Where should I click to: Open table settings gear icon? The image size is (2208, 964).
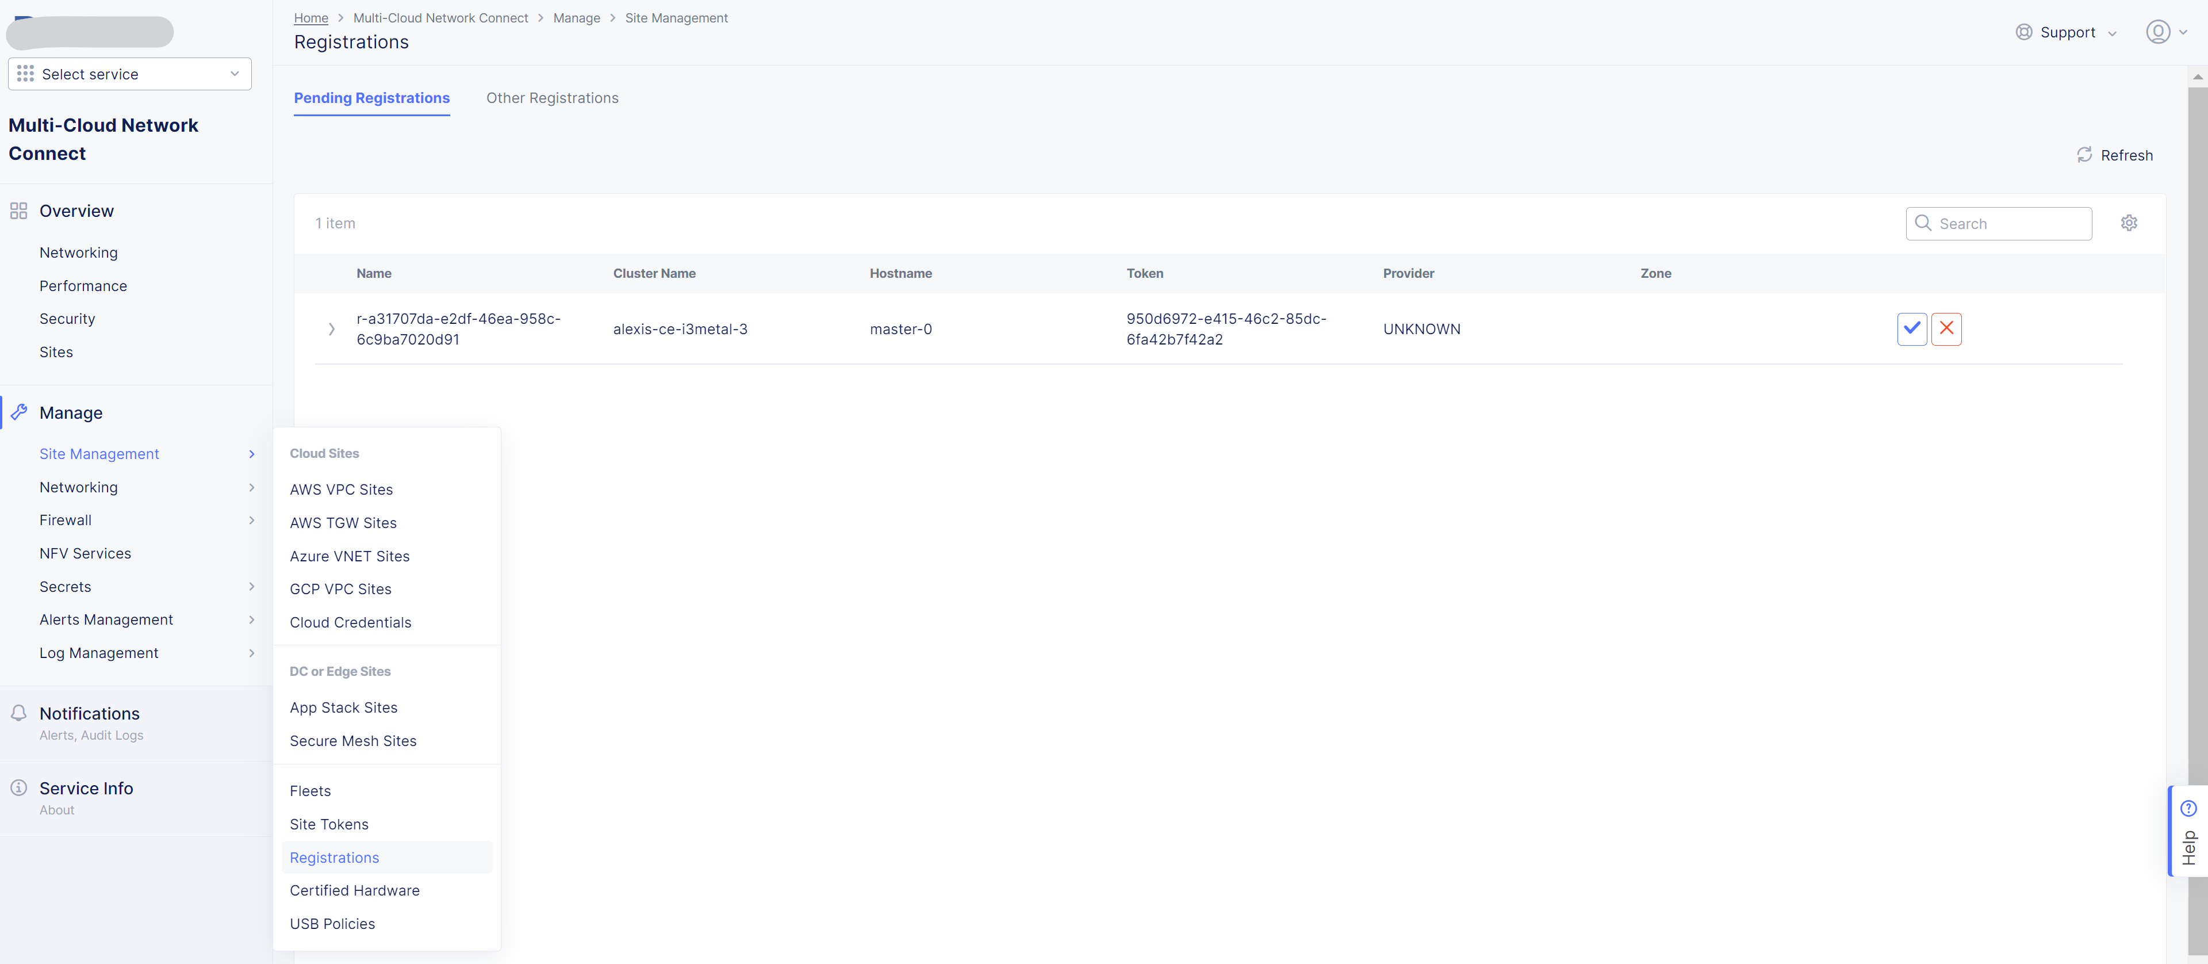pos(2128,223)
